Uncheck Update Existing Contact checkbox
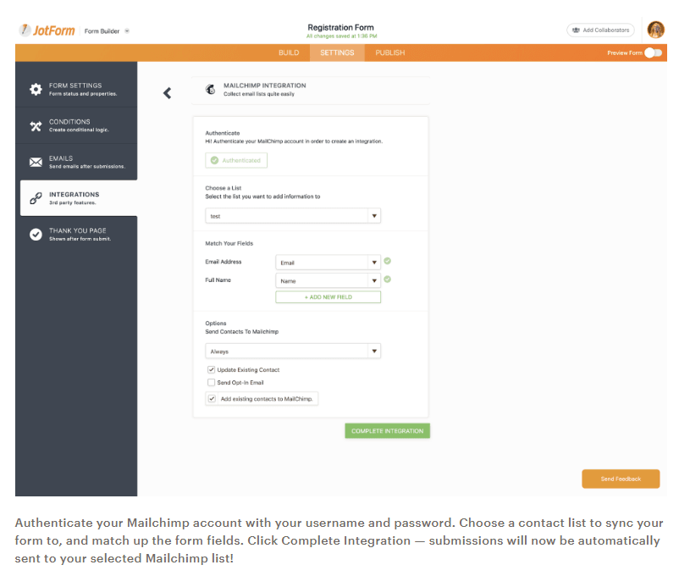This screenshot has width=679, height=576. (x=211, y=370)
